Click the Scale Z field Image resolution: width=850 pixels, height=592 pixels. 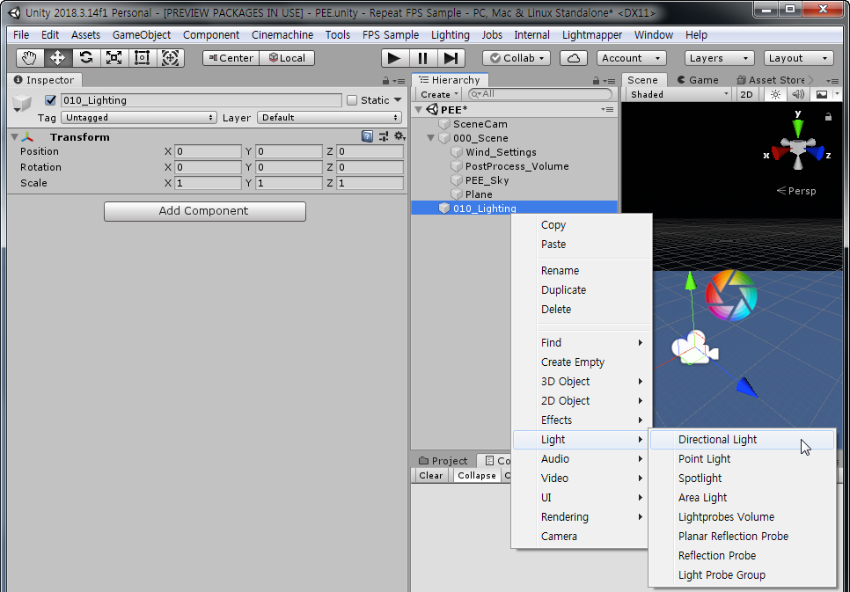click(370, 183)
